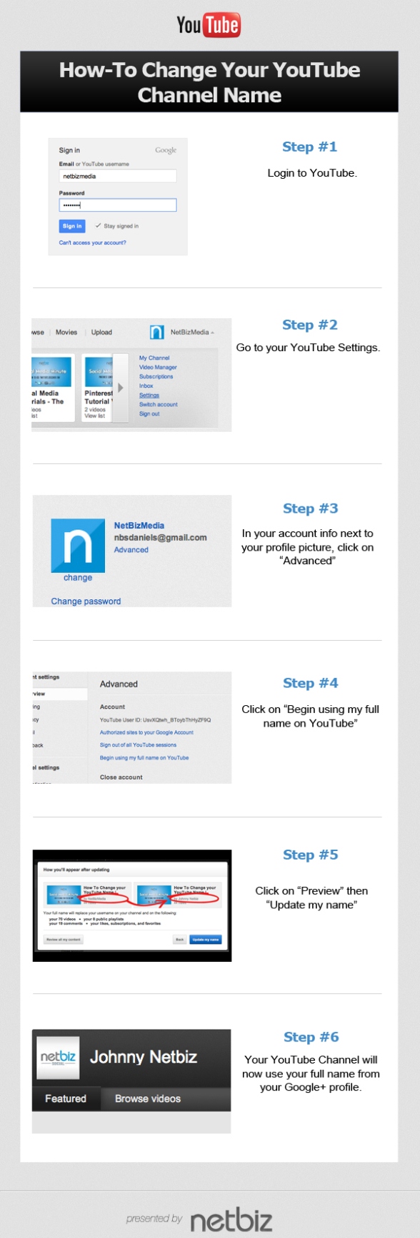Viewport: 420px width, 1238px height.
Task: Click the Johnny Netbiz channel title
Action: click(x=144, y=1057)
